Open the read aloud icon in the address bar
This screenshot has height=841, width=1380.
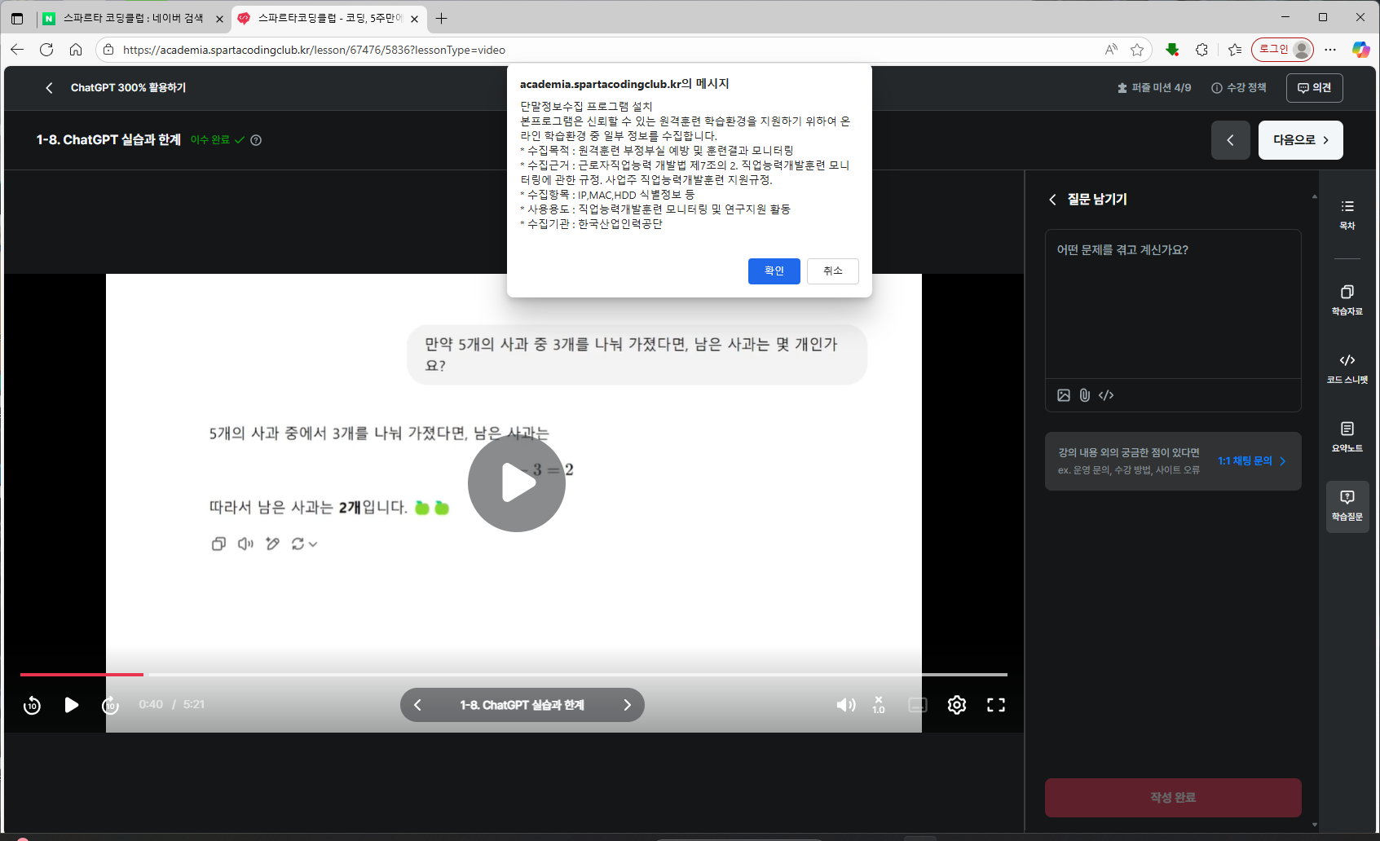1111,50
